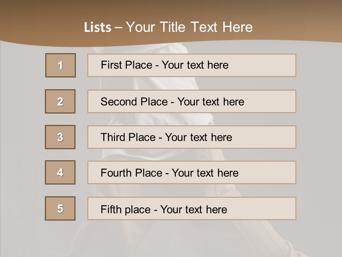Image resolution: width=342 pixels, height=257 pixels.
Task: Select the number 3 box
Action: point(60,137)
